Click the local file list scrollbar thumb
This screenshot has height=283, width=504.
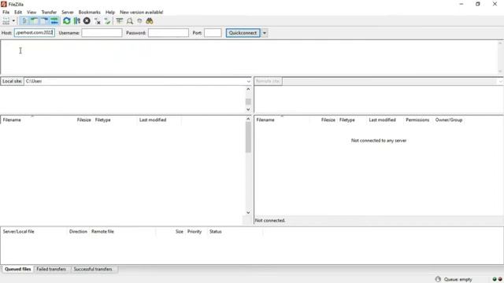(248, 138)
